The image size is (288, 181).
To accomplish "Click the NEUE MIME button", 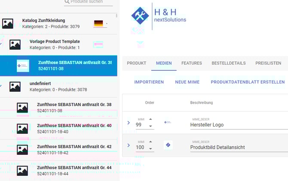I will pos(187,82).
